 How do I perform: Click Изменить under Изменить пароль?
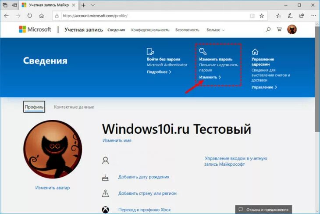(x=210, y=77)
